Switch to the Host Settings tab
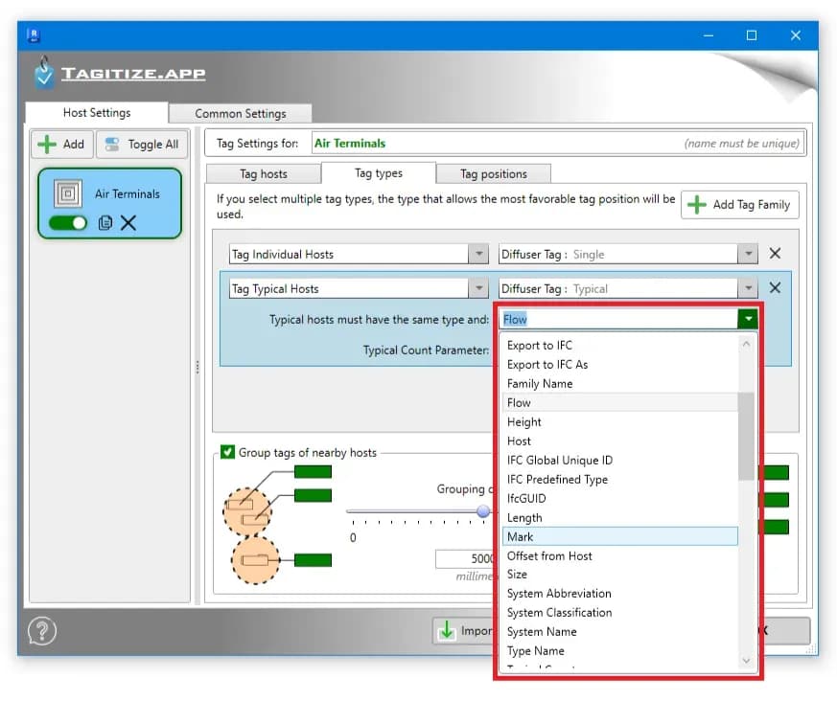Image resolution: width=837 pixels, height=701 pixels. click(x=97, y=113)
